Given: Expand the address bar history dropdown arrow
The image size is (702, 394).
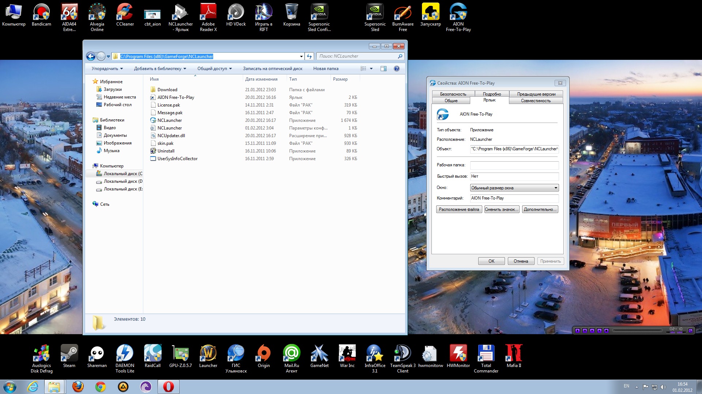Looking at the screenshot, I should point(301,56).
